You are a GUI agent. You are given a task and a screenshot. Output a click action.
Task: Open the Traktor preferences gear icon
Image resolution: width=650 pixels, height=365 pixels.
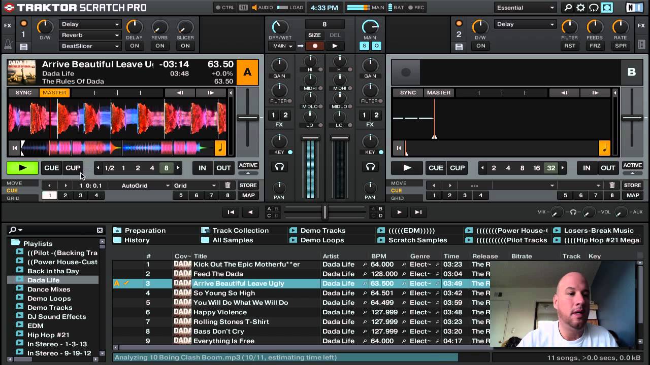[580, 8]
